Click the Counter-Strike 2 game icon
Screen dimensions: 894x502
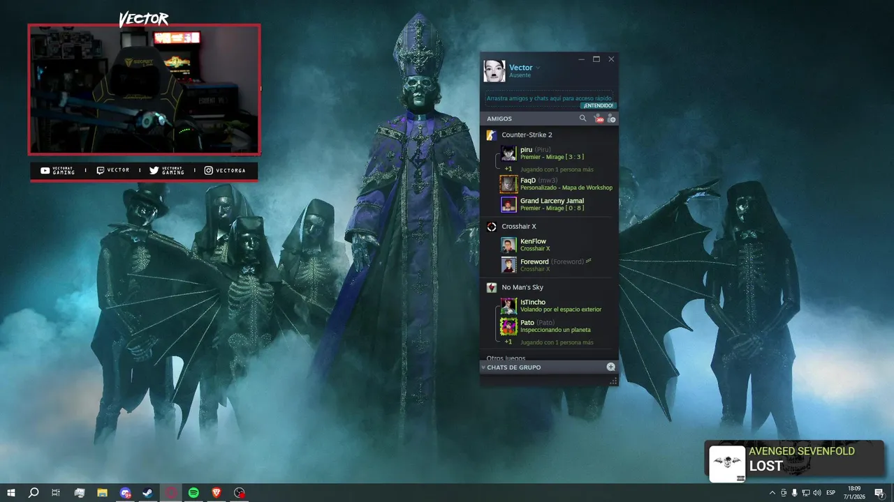(x=492, y=135)
